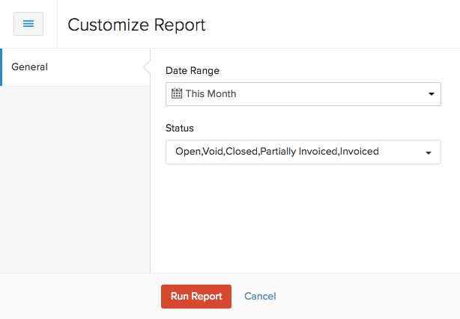Open the hamburger menu icon
Viewport: 460px width, 319px height.
click(x=28, y=24)
